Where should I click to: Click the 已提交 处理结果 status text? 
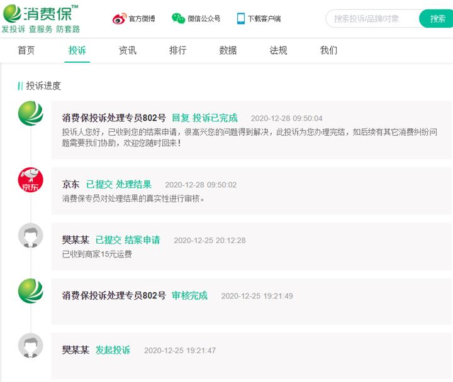[119, 184]
